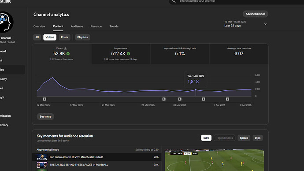Open the Average view duration metric card
The height and width of the screenshot is (171, 304).
tap(239, 54)
